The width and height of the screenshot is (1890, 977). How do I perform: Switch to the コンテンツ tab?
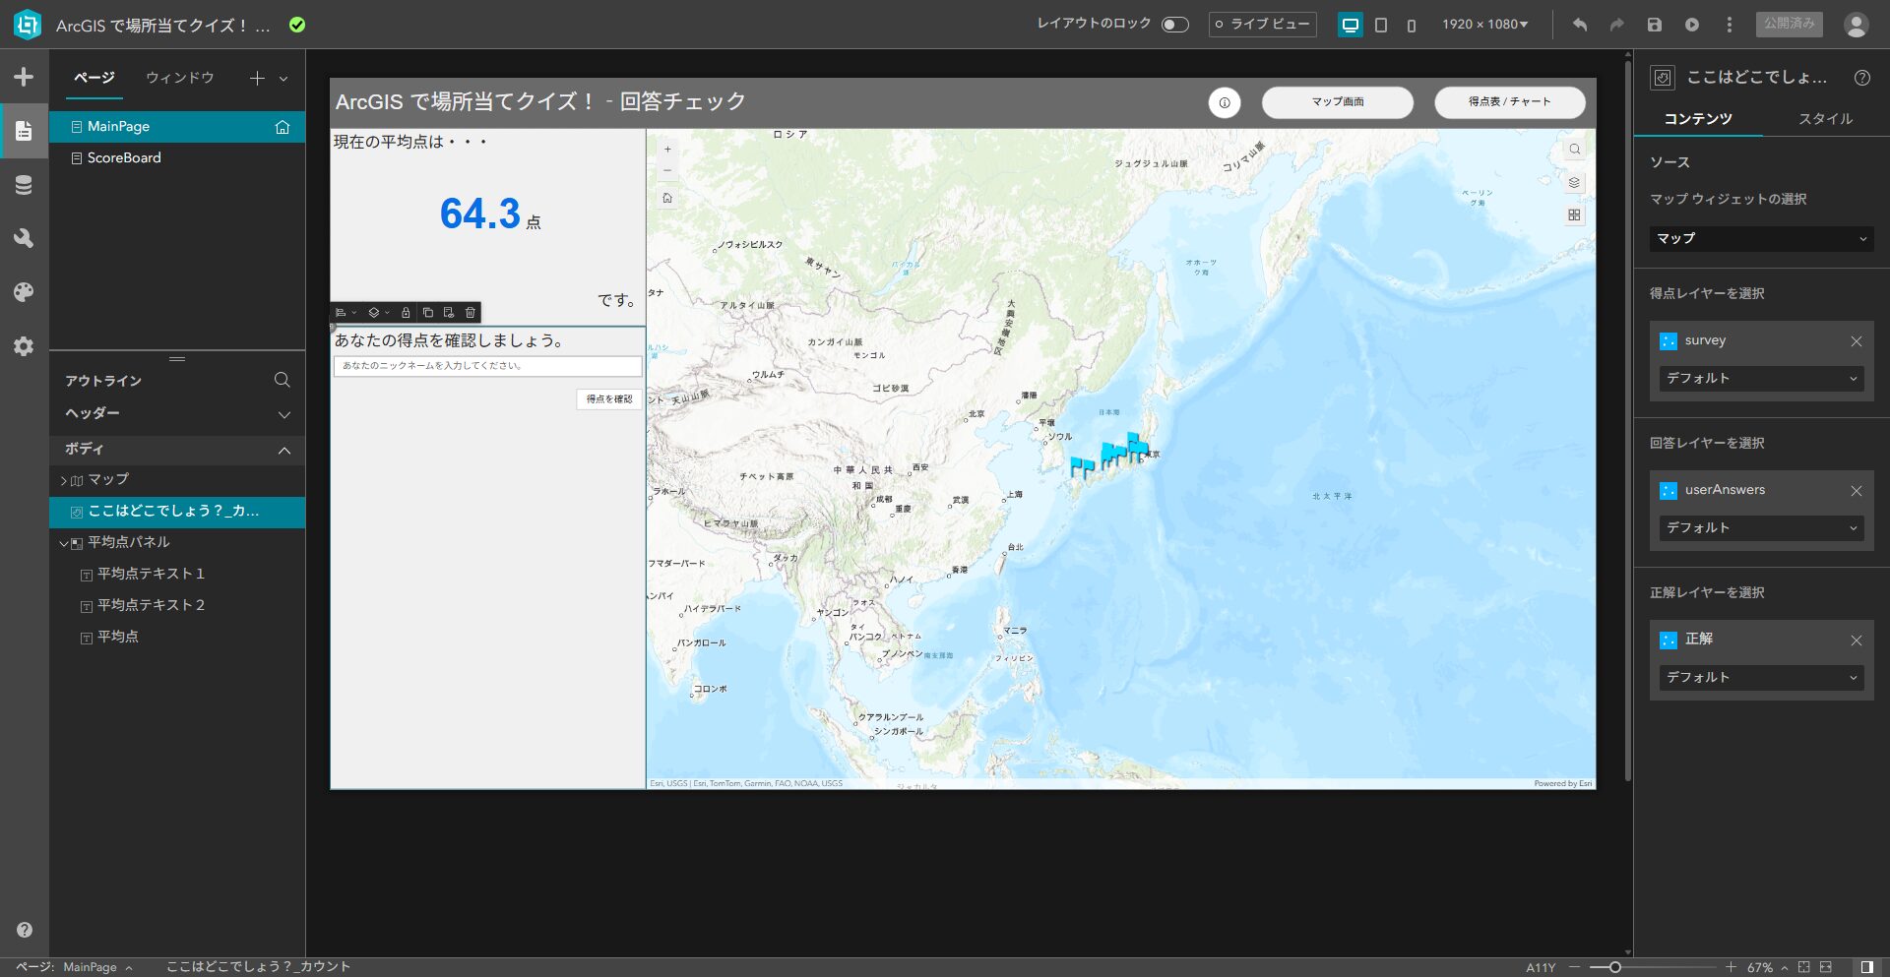(x=1698, y=118)
